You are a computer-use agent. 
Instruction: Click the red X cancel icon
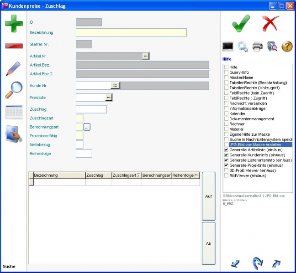(270, 23)
